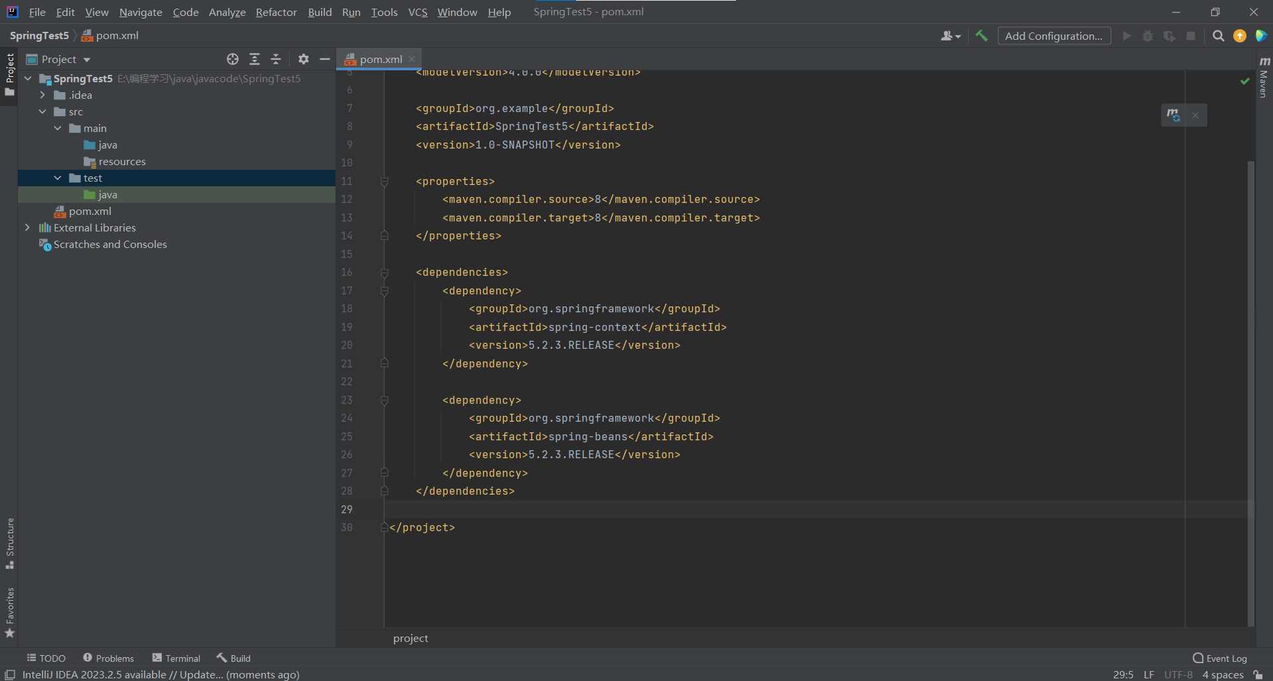Screen dimensions: 1273x681
Task: Expand the .idea folder
Action: point(42,95)
